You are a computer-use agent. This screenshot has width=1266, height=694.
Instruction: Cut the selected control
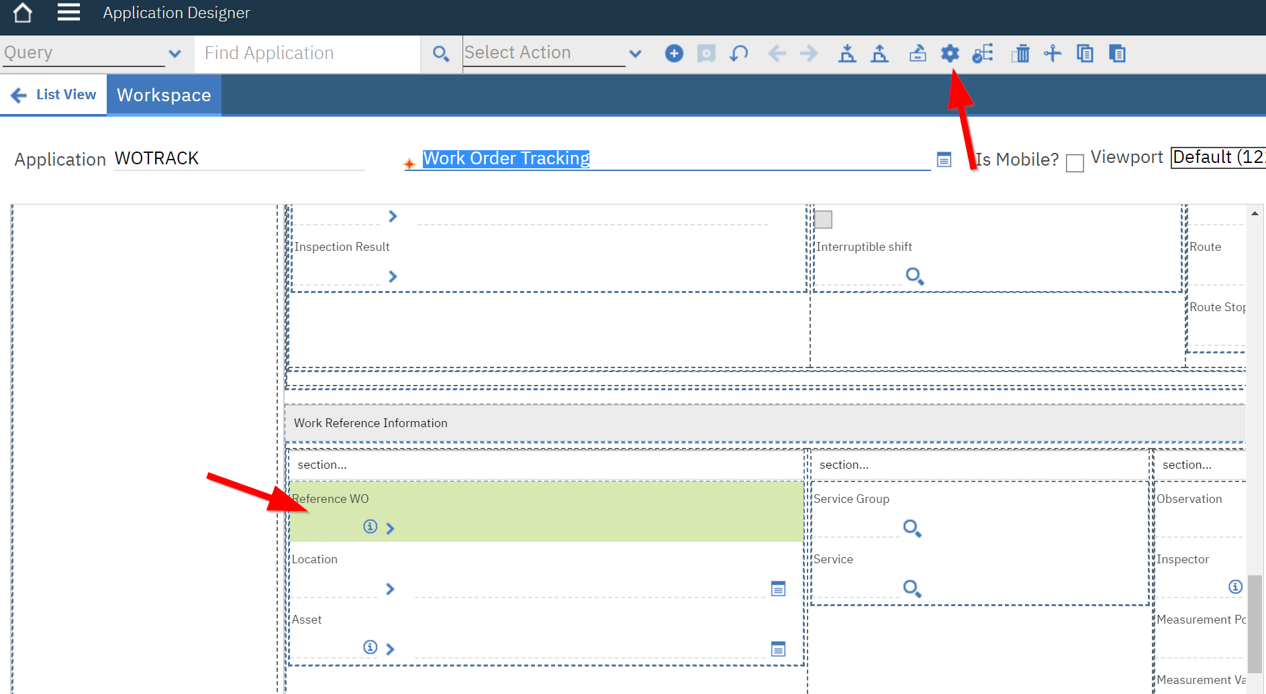click(x=1053, y=54)
